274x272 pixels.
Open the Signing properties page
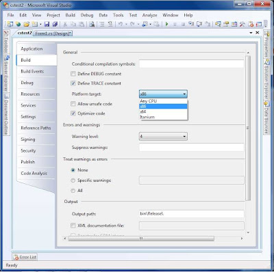(36, 139)
